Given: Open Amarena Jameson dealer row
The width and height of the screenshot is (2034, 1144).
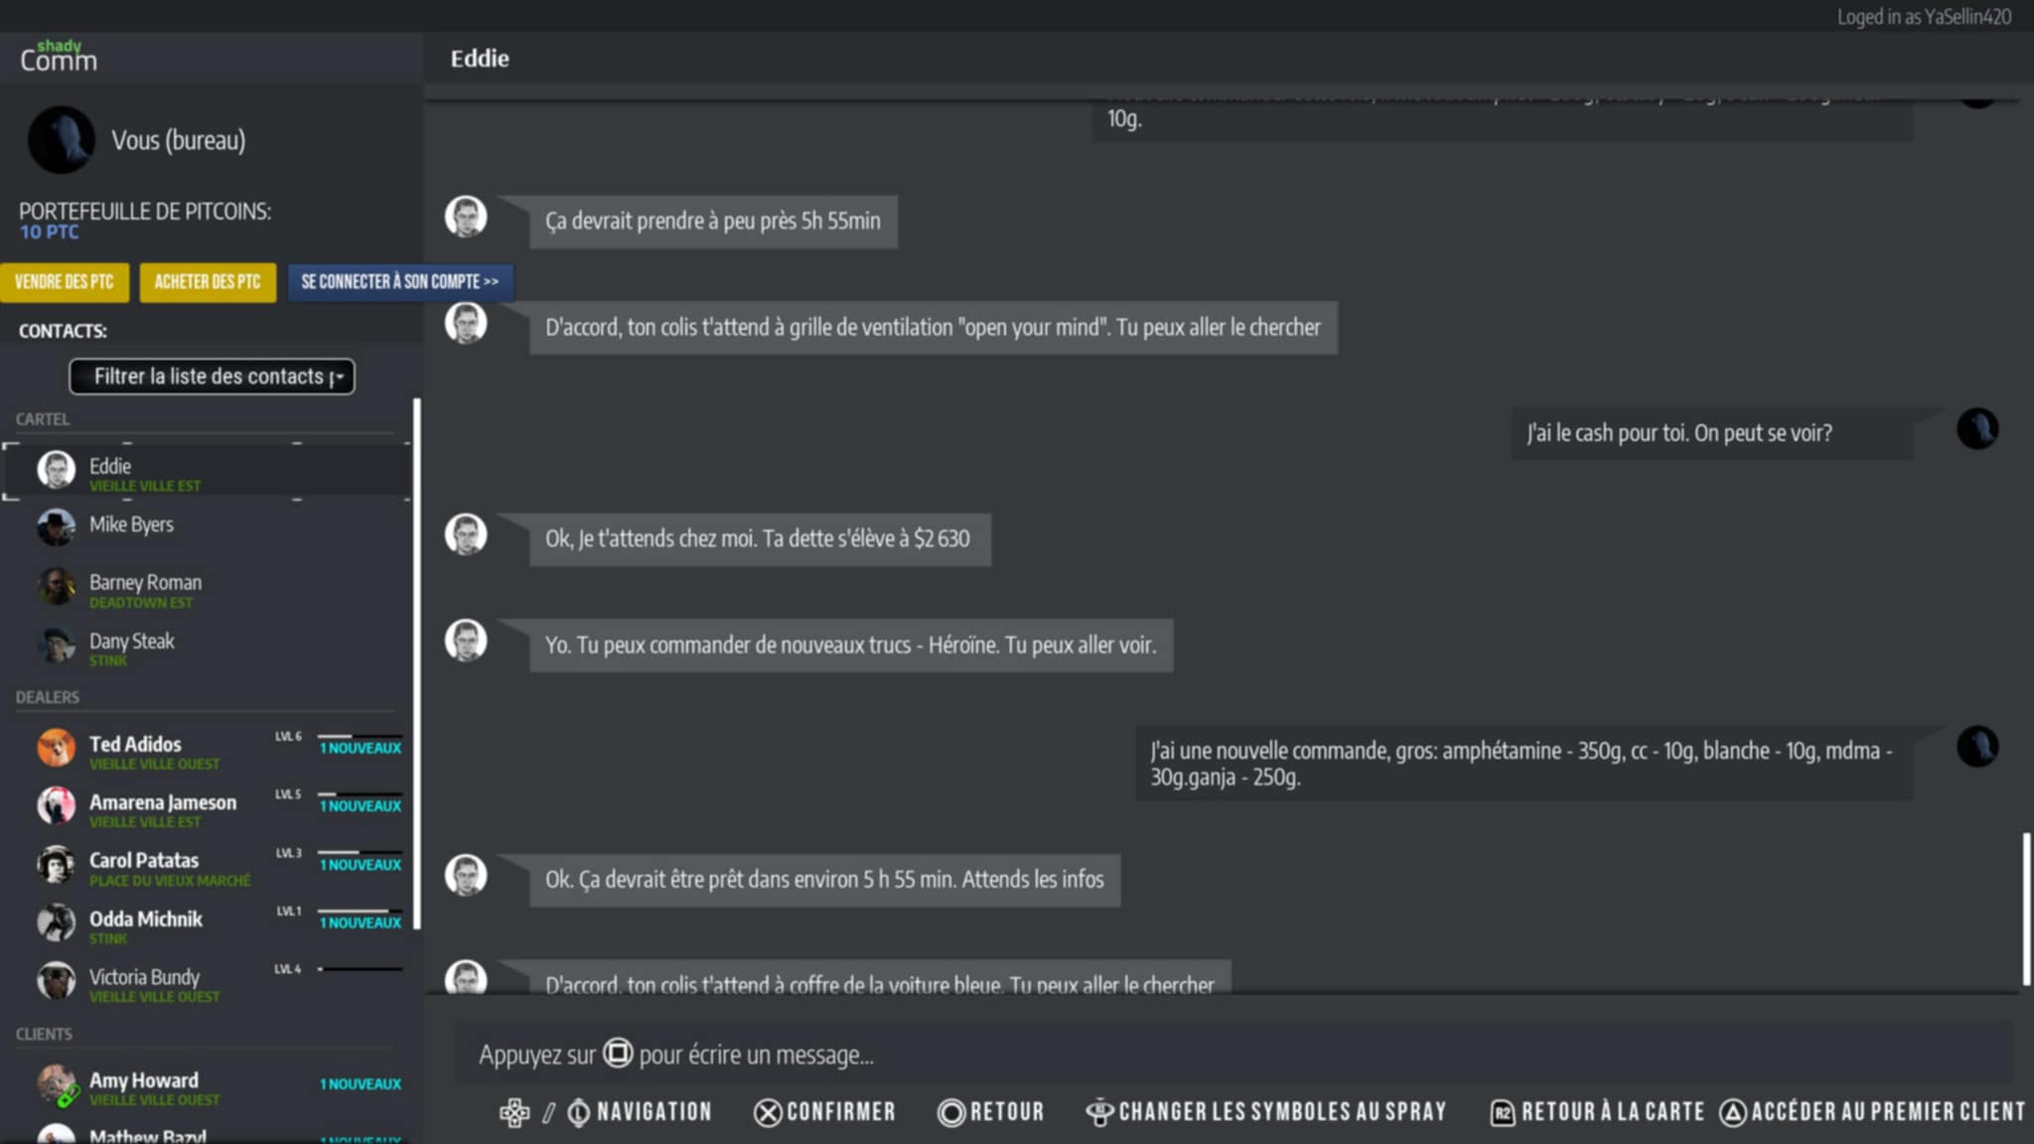Looking at the screenshot, I should click(x=208, y=806).
